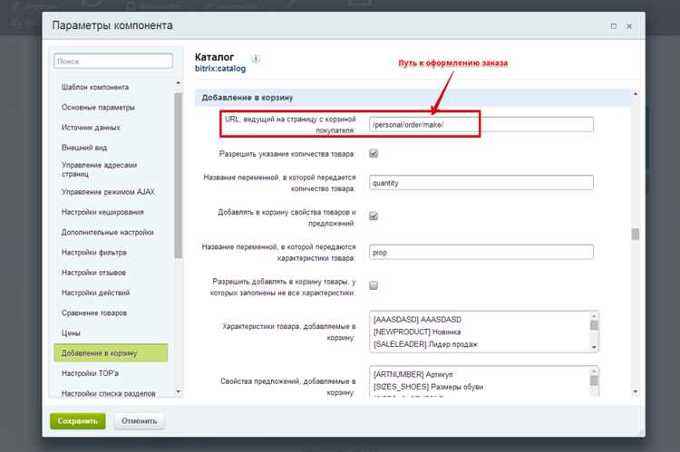Screen dimensions: 680x452
Task: Select '[NEWPRODUCT] Новинка' list option
Action: (417, 332)
